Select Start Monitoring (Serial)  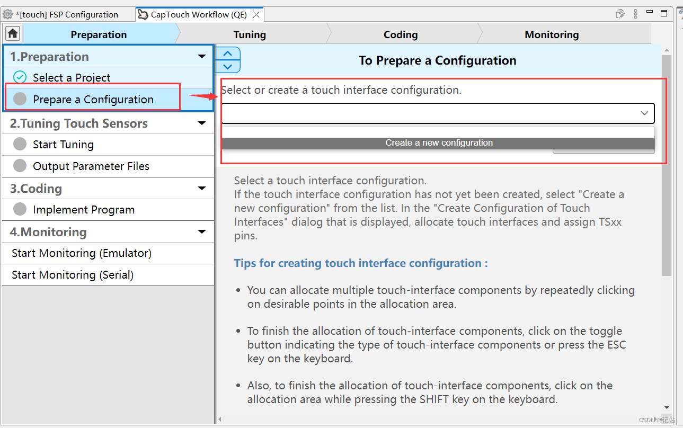(x=108, y=275)
